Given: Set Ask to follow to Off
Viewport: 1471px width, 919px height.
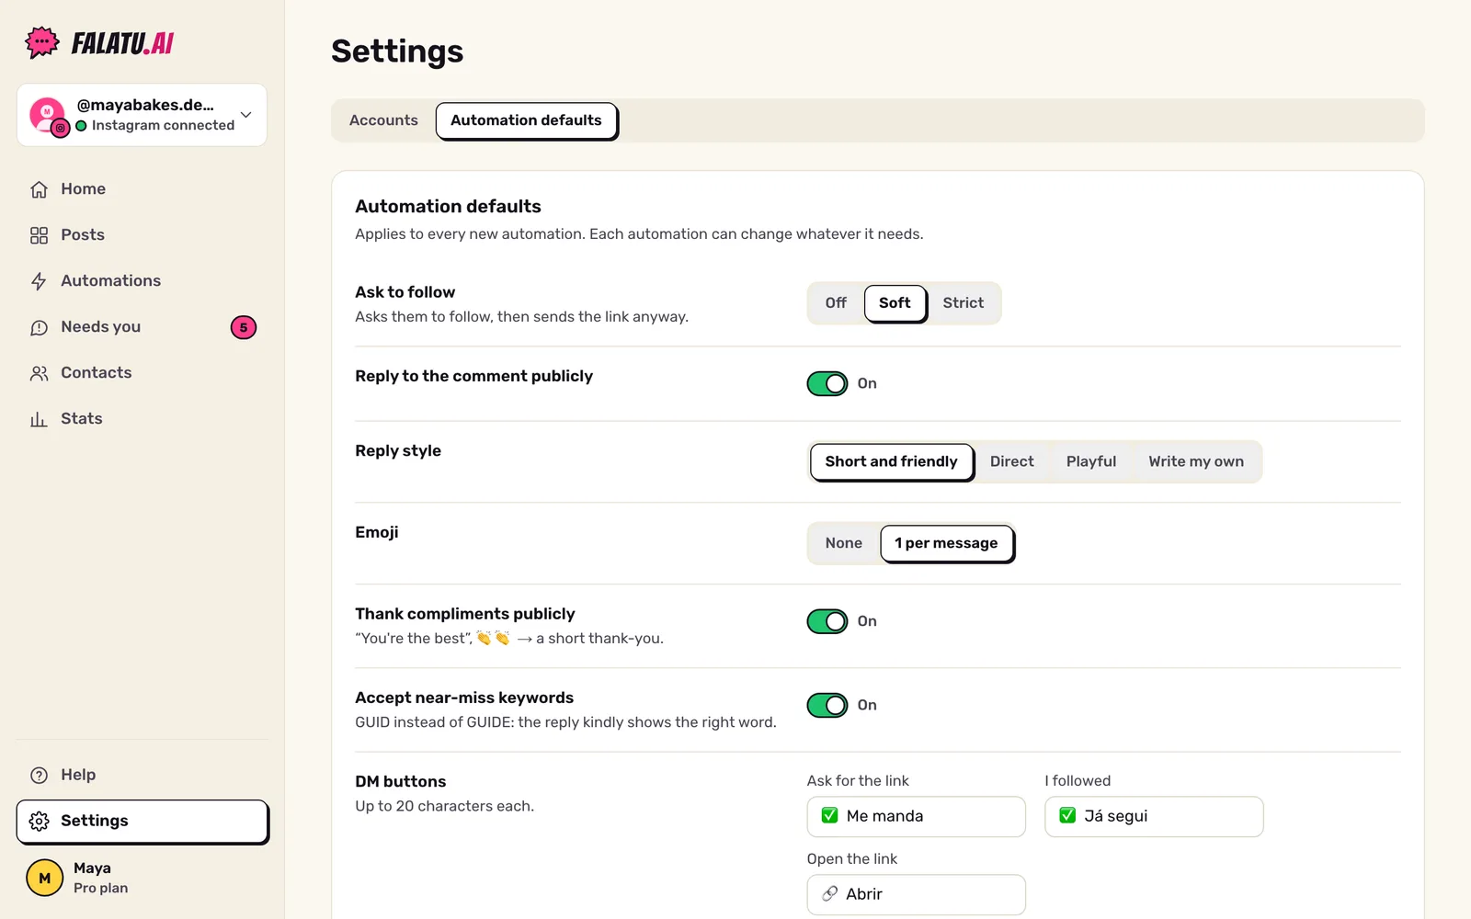Looking at the screenshot, I should pos(836,303).
